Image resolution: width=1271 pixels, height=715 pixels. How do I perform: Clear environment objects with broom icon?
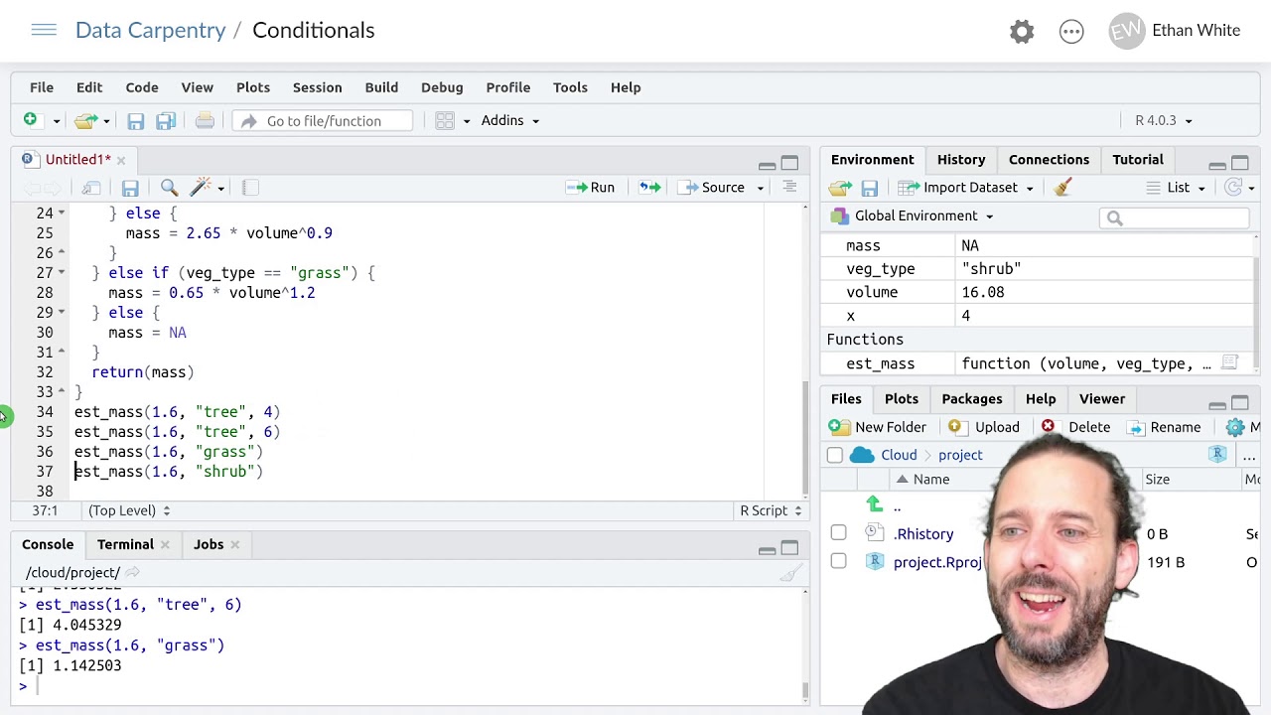pos(1062,188)
